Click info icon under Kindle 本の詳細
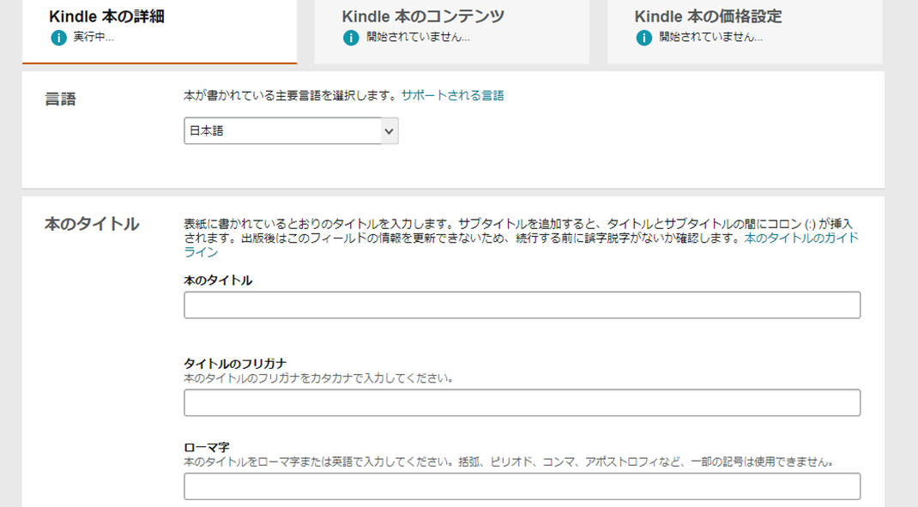 (58, 38)
